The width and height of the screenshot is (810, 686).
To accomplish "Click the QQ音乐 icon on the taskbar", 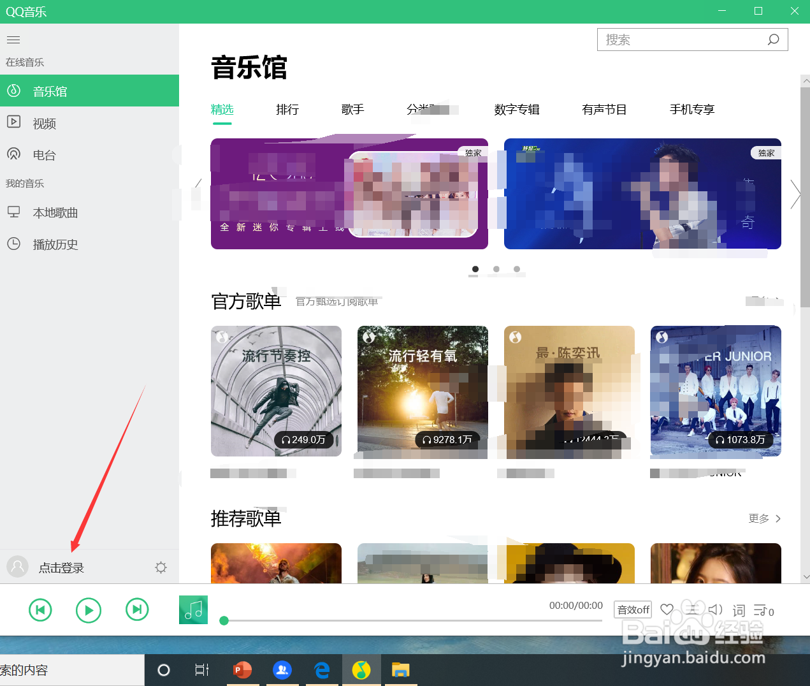I will 361,670.
